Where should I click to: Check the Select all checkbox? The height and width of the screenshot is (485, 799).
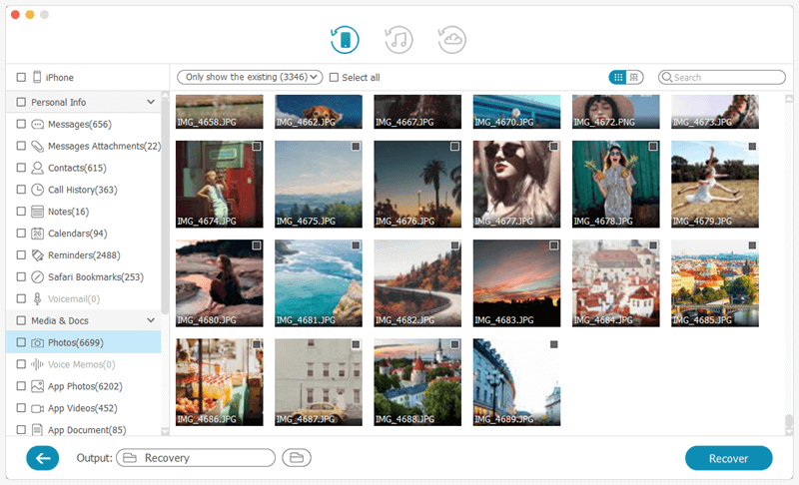click(x=335, y=78)
